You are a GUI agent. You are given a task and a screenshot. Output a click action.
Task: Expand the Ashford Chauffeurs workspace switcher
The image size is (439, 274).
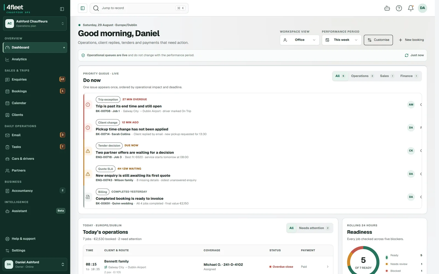pyautogui.click(x=35, y=24)
